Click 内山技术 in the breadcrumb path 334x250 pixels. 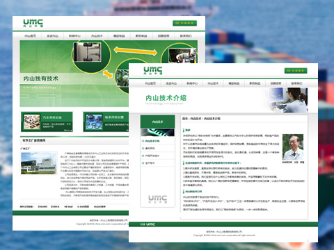click(x=196, y=119)
